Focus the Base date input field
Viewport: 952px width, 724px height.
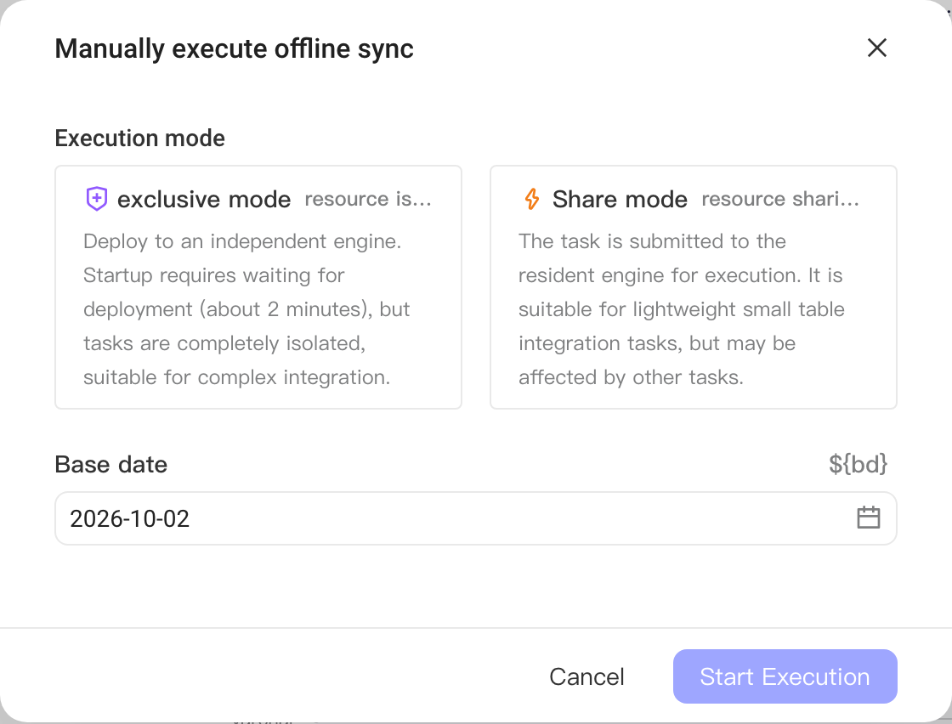(476, 518)
